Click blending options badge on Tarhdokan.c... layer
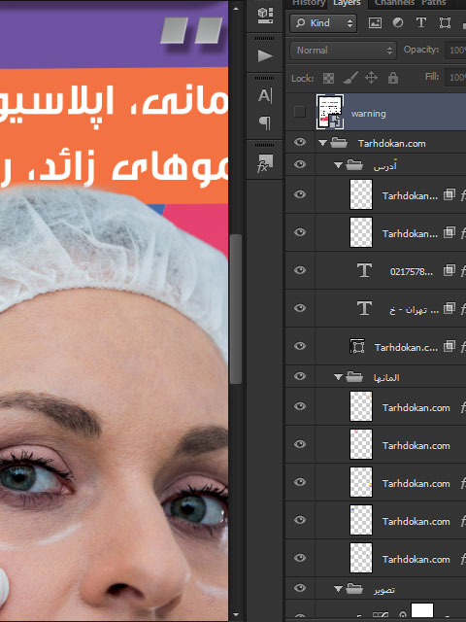Image resolution: width=466 pixels, height=622 pixels. point(449,346)
